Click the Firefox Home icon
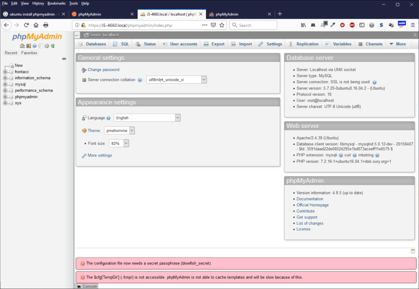The height and width of the screenshot is (289, 419). 36,25
